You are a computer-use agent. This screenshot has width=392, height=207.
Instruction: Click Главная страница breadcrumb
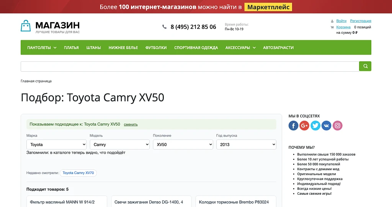tap(36, 81)
